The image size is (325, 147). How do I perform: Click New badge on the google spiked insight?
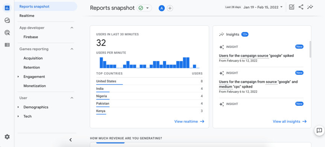[299, 47]
